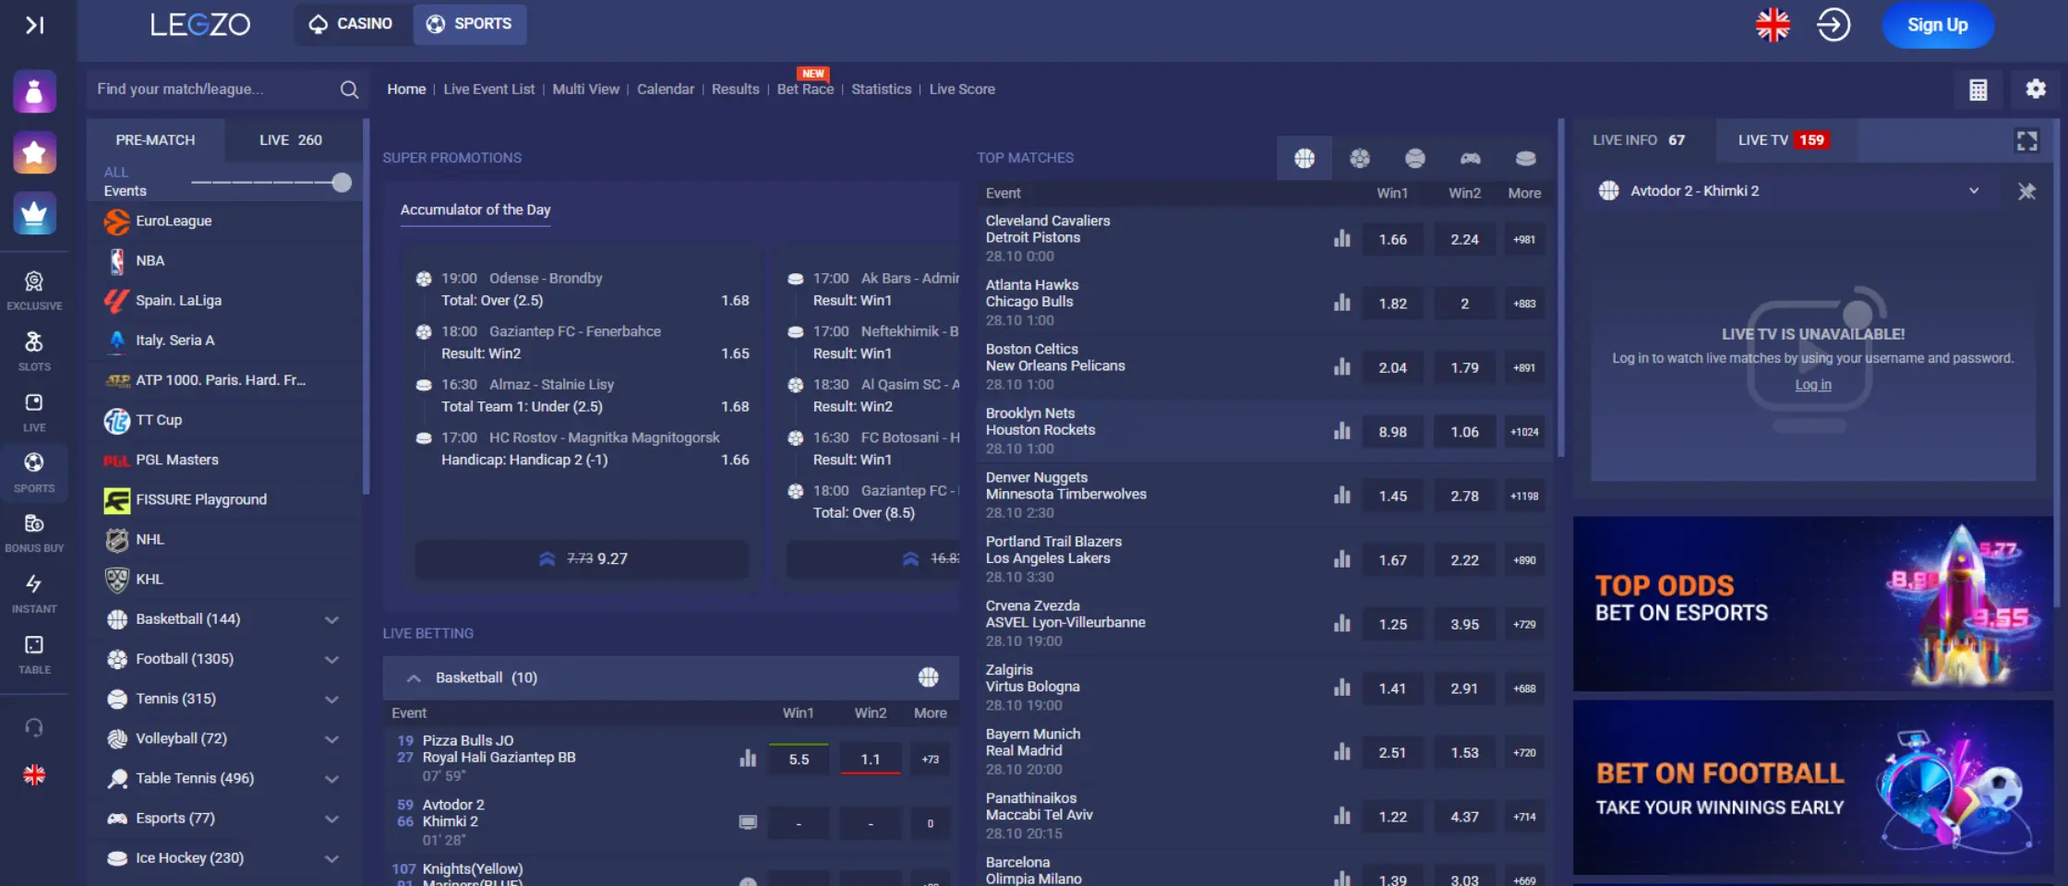Viewport: 2068px width, 886px height.
Task: Expand the Football leagues list
Action: [331, 659]
